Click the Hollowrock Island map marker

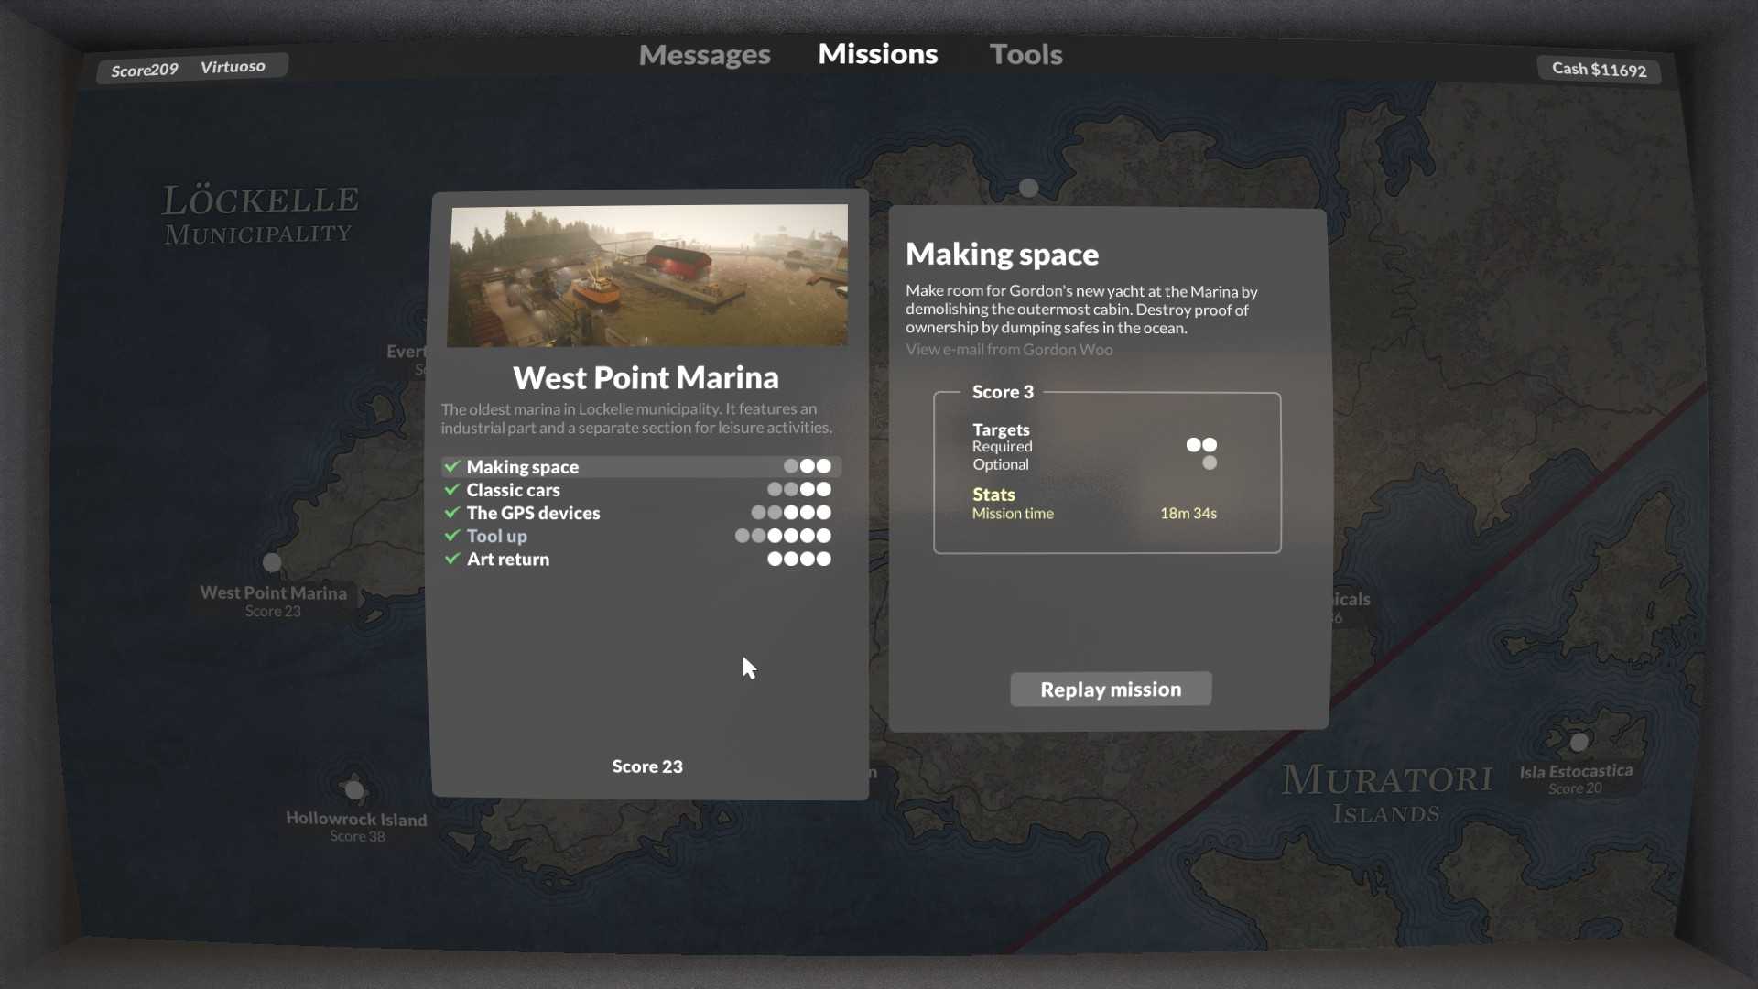tap(354, 788)
